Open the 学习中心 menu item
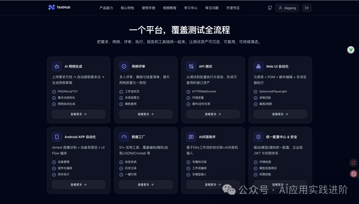The height and width of the screenshot is (204, 359). point(191,8)
